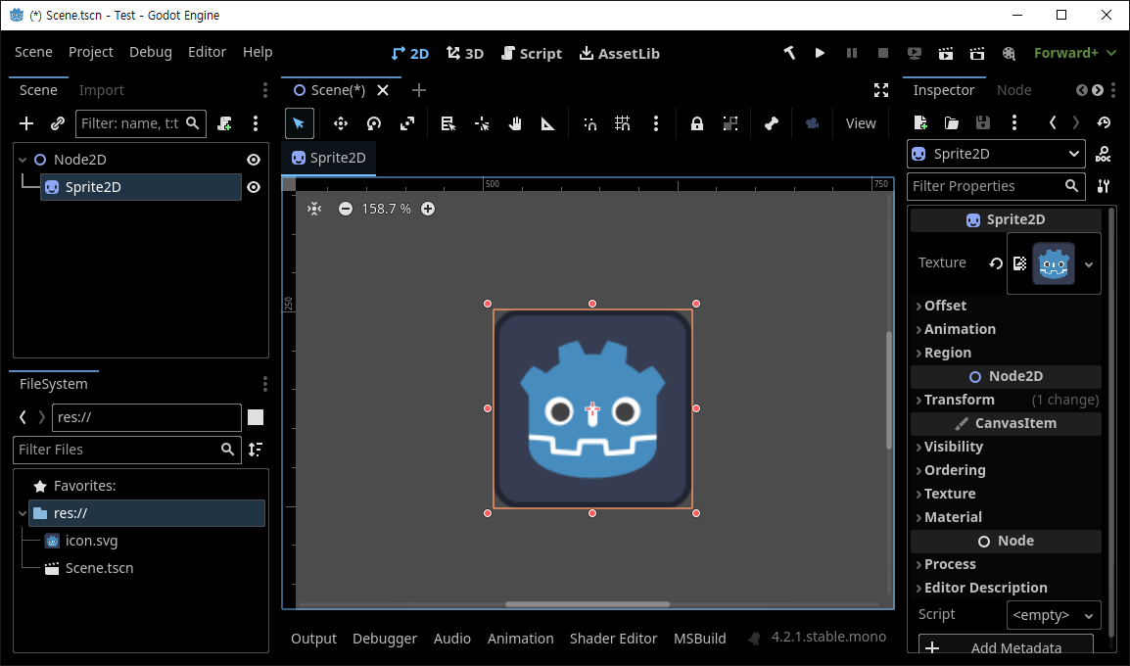Viewport: 1130px width, 666px height.
Task: Select the Move Mode tool
Action: click(x=340, y=123)
